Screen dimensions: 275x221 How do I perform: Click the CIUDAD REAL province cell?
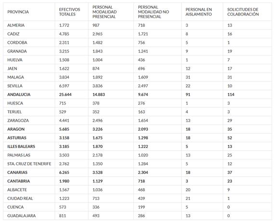(x=20, y=198)
